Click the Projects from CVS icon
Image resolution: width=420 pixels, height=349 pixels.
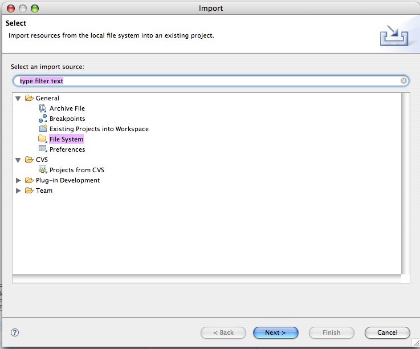click(42, 170)
